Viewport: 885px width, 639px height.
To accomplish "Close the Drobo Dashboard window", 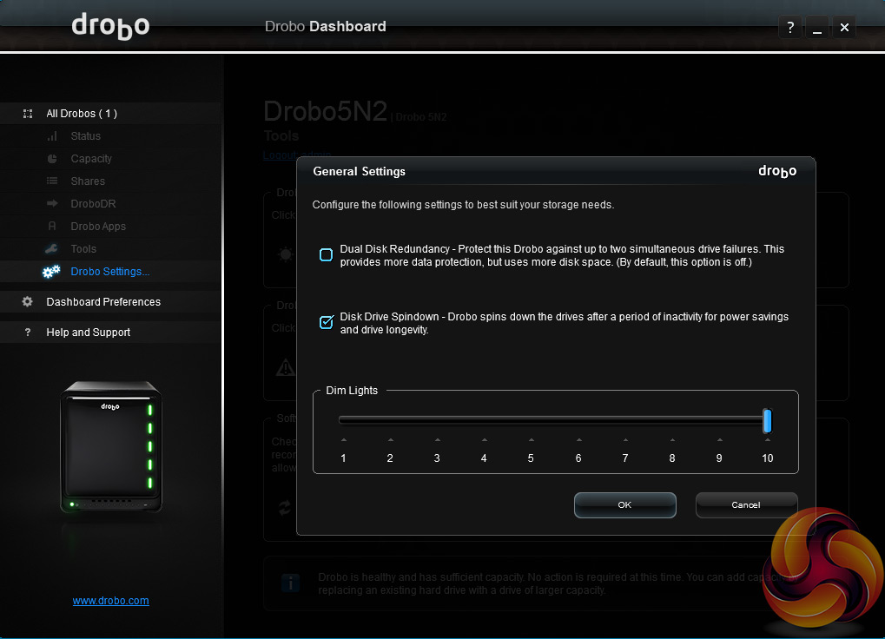I will (x=844, y=27).
